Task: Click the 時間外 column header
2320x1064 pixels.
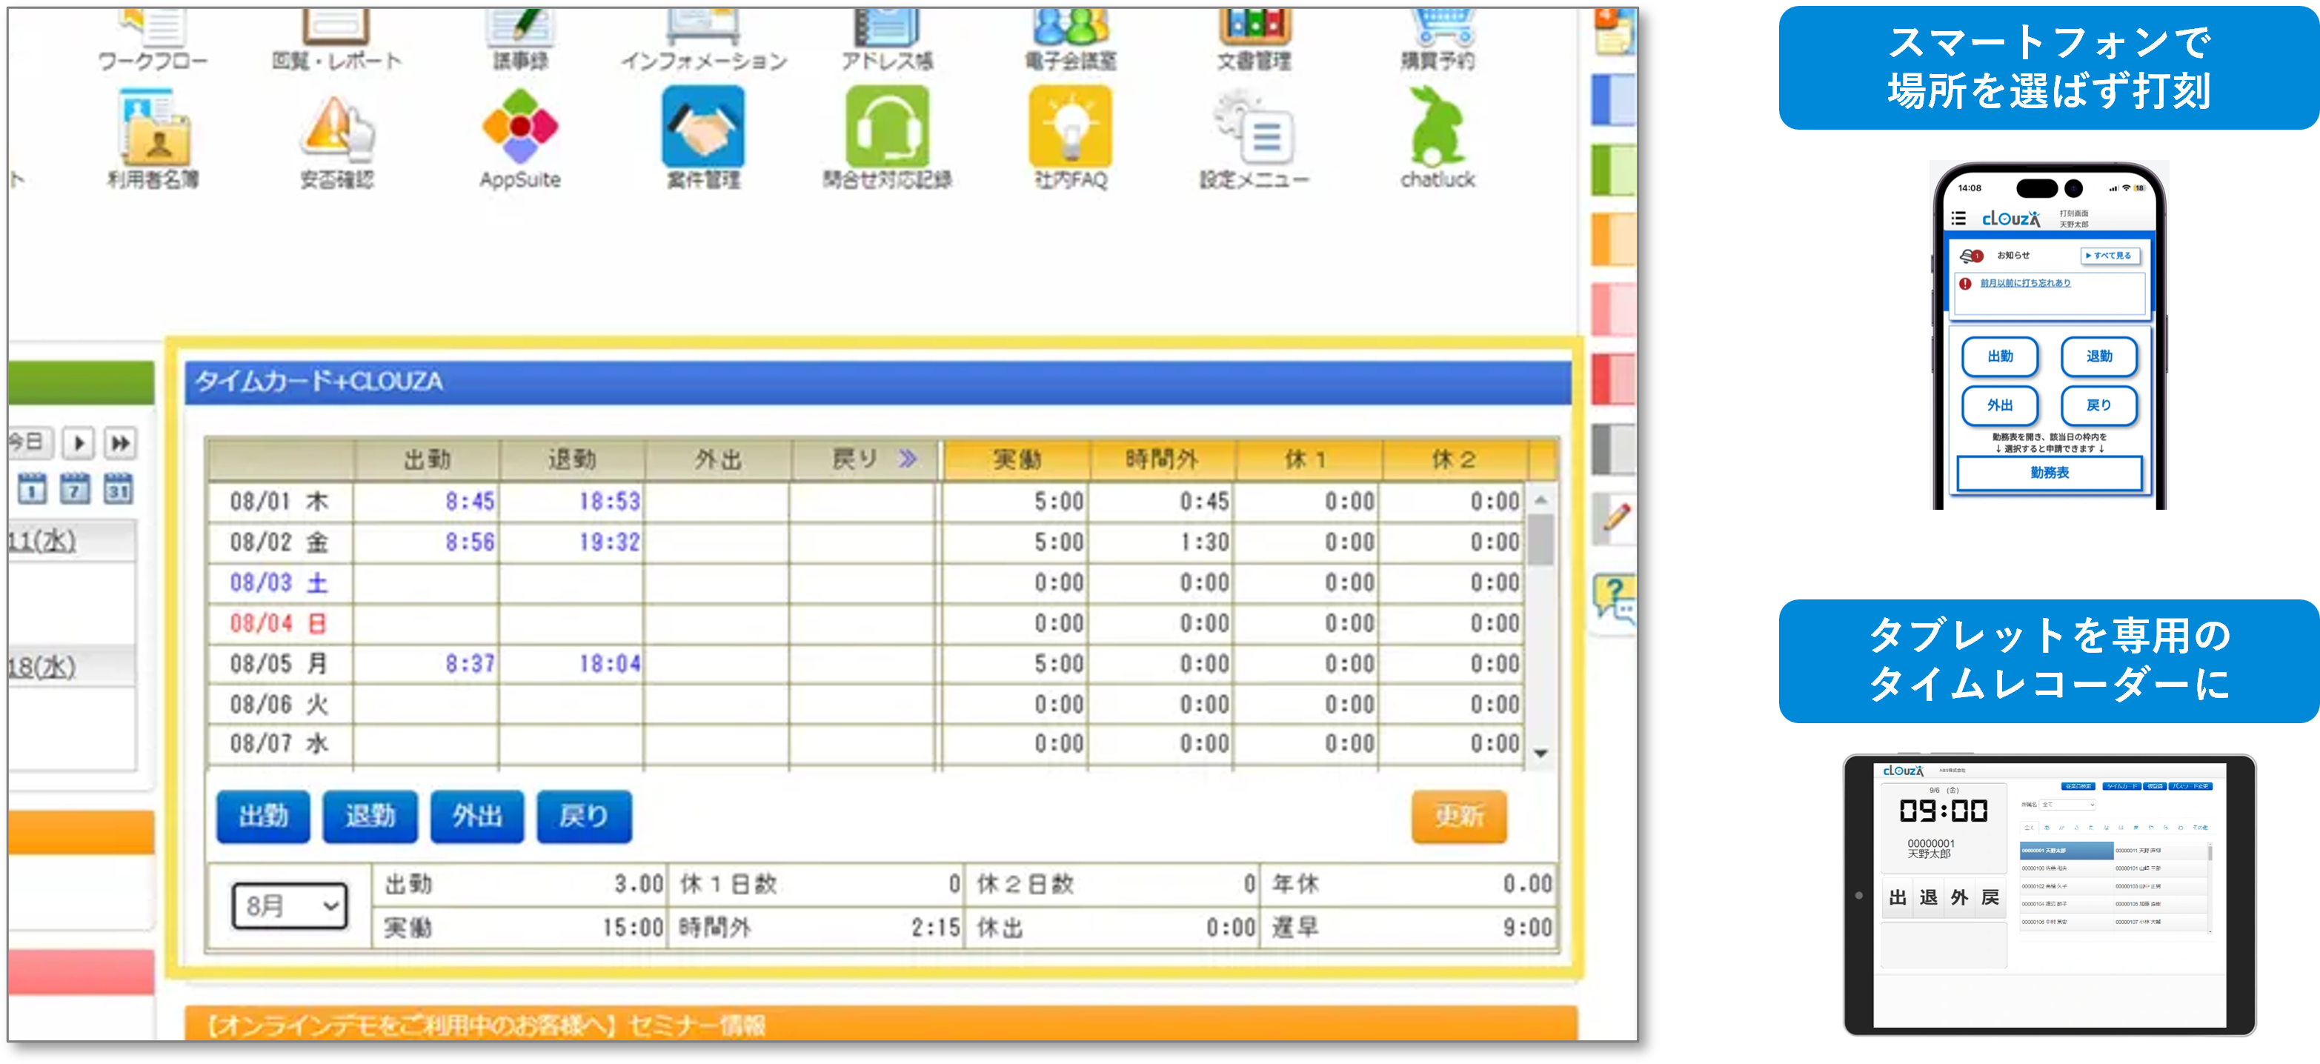Action: 1162,459
